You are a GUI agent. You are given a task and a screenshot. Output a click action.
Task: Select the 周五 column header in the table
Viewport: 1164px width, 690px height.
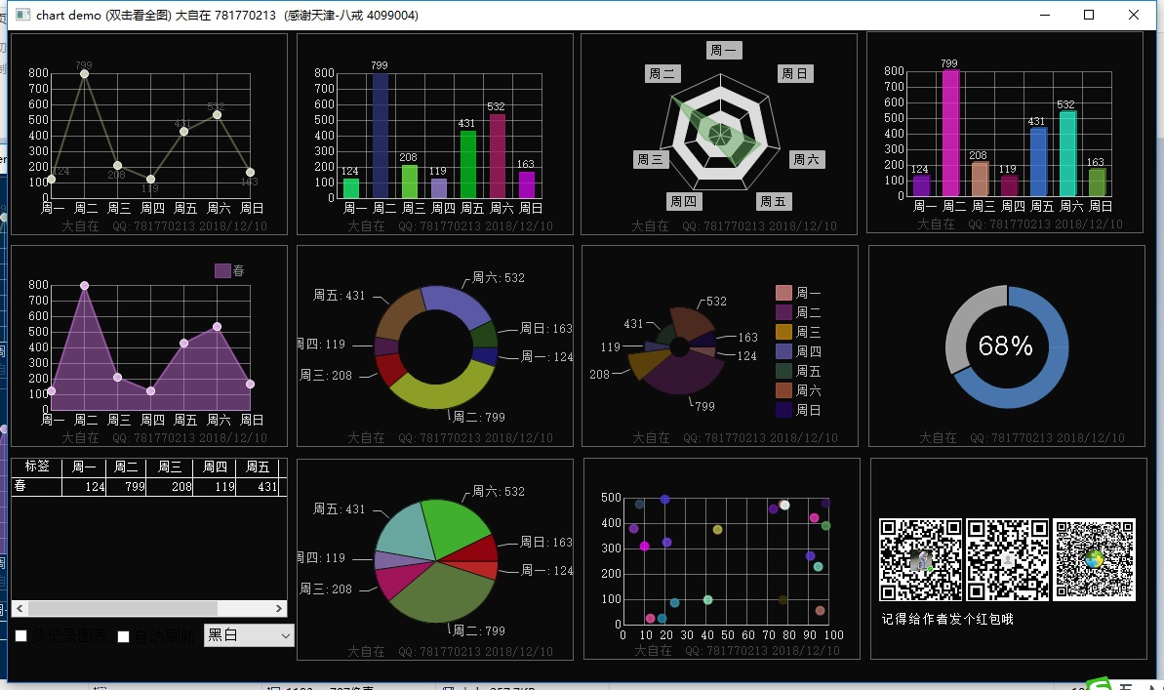(257, 467)
